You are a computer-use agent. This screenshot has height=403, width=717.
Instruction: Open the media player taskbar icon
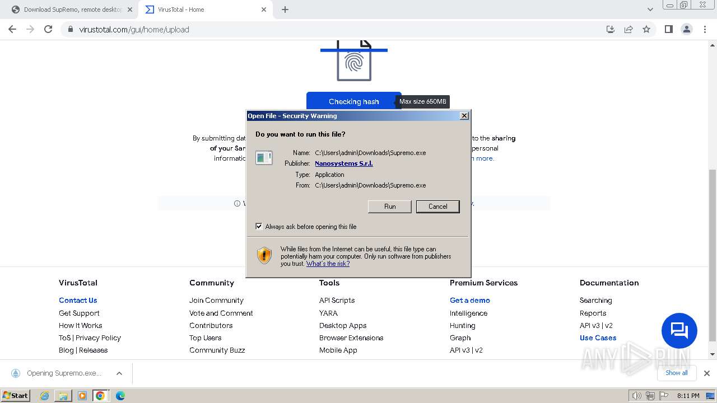(x=82, y=396)
